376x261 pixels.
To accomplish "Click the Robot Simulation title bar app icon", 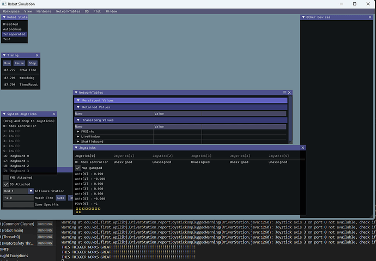I will (4, 4).
